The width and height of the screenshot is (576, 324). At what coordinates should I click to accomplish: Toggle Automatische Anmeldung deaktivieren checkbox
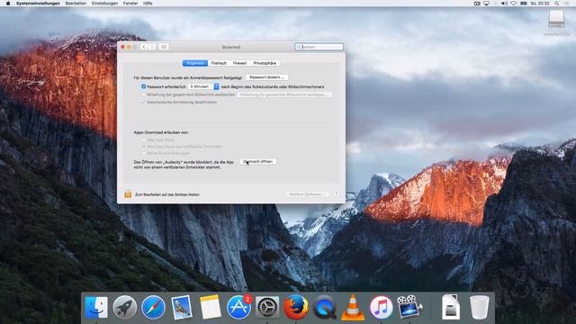tap(144, 102)
